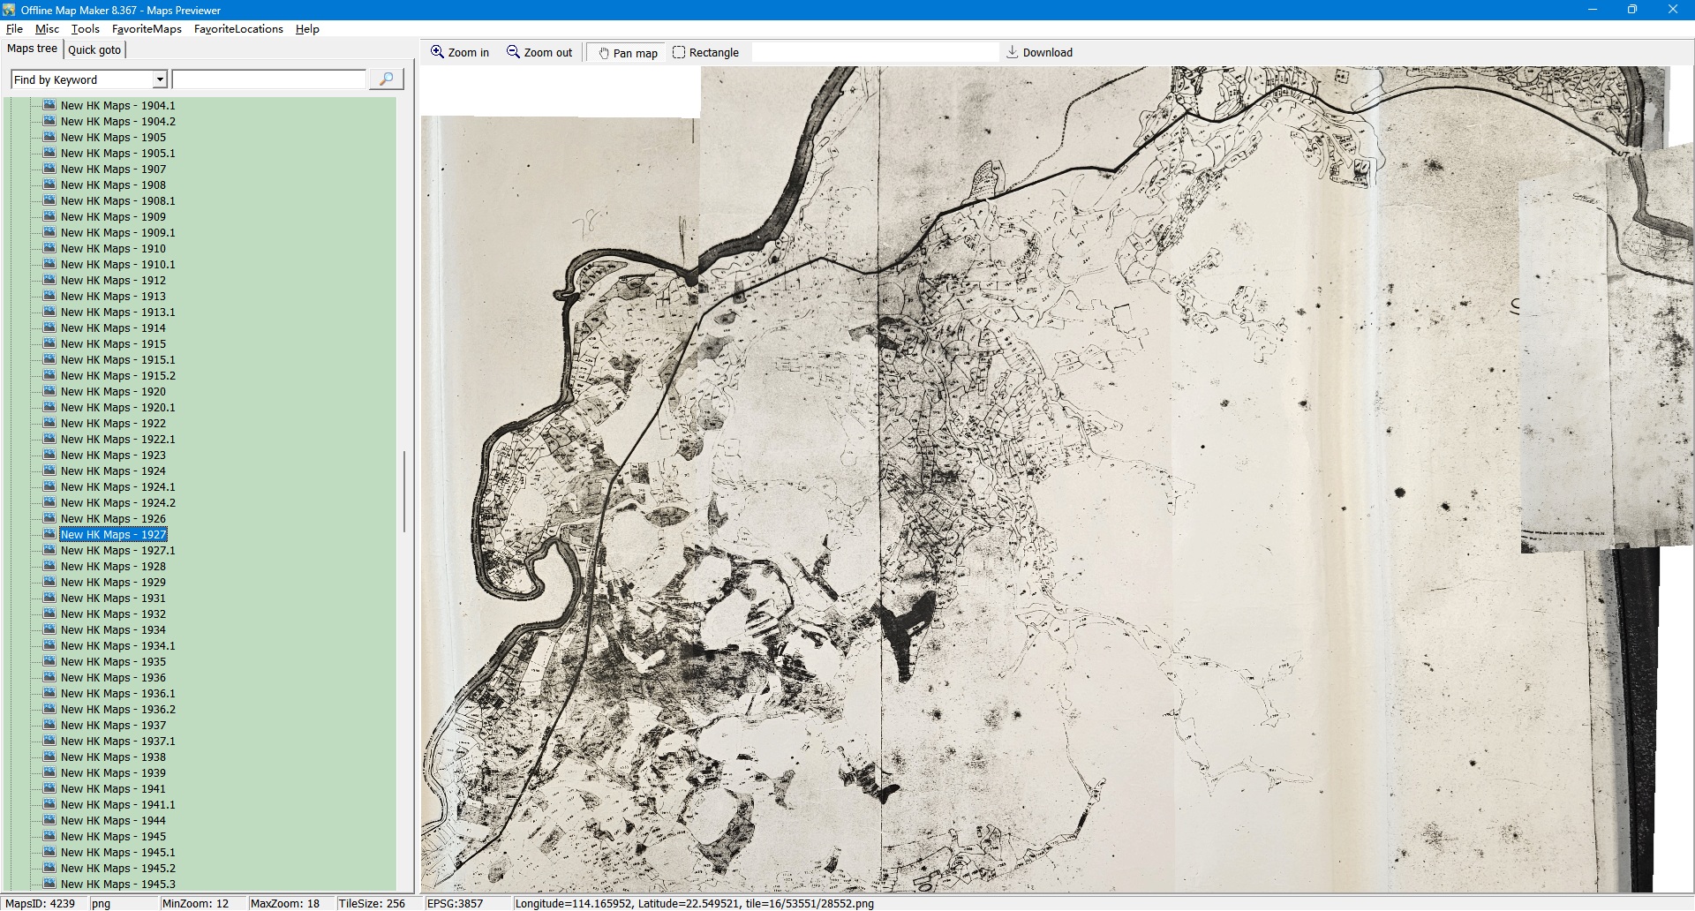This screenshot has height=911, width=1695.
Task: Select New HK Maps - 1941 entry
Action: click(113, 788)
